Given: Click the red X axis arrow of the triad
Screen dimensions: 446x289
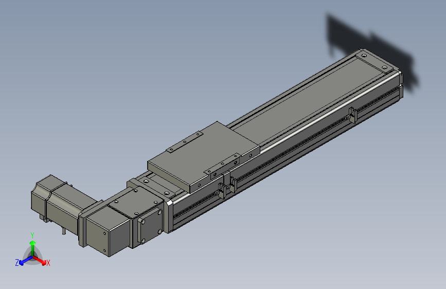Looking at the screenshot, I should pos(40,260).
